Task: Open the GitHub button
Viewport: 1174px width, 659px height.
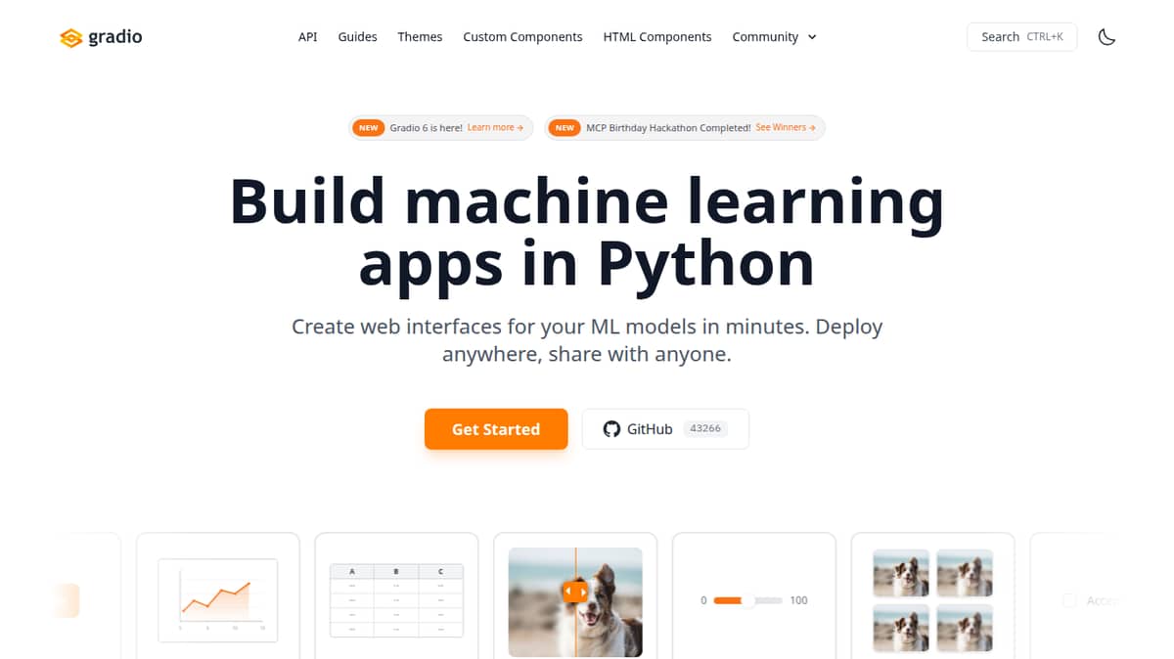Action: [x=665, y=429]
